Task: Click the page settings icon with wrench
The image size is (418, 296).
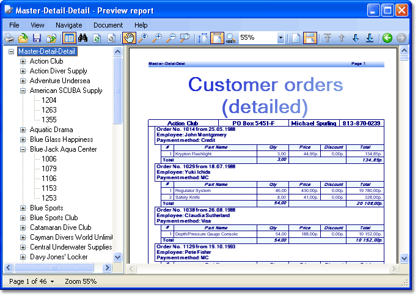Action: pos(112,38)
